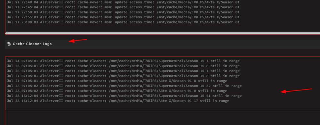Viewport: 320px width, 125px height.
Task: Click the Jul 28 07:05:02 Akte X entry
Action: (117, 91)
